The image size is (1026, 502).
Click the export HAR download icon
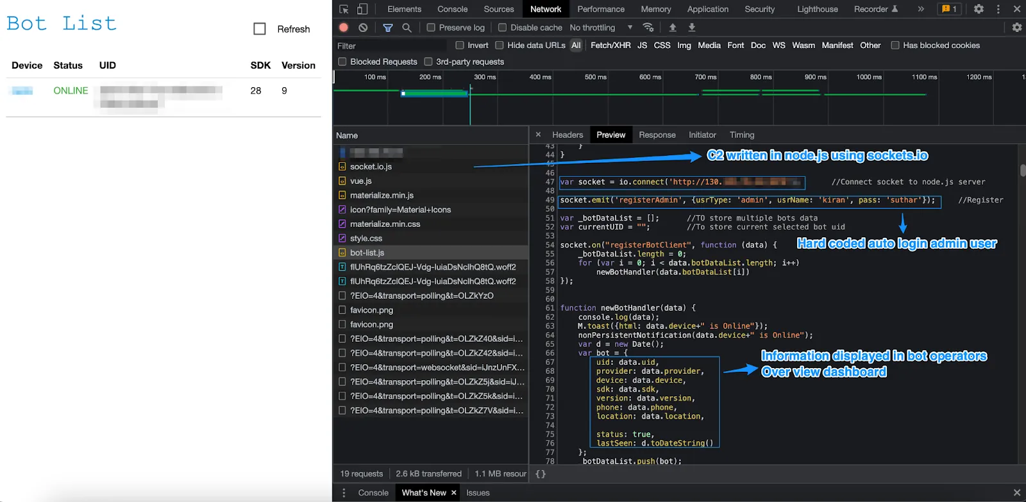click(x=692, y=28)
